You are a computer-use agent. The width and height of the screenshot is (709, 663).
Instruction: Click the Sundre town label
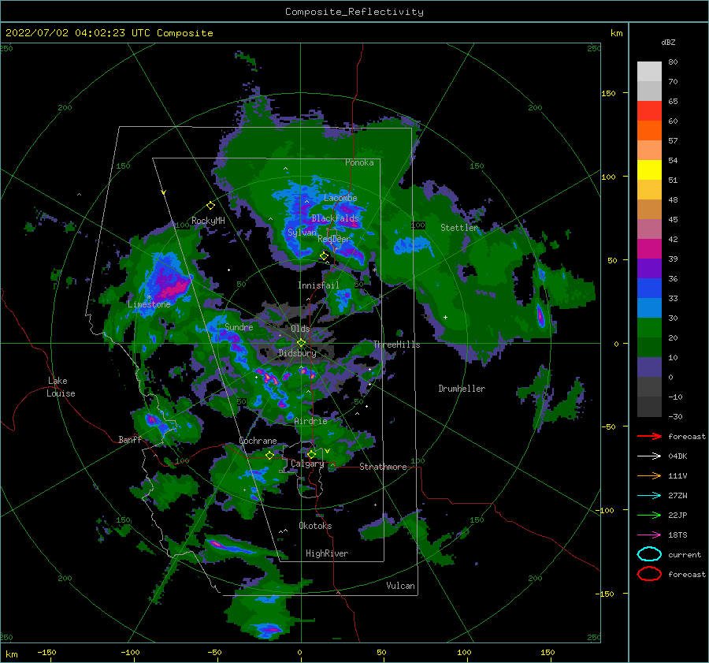[x=239, y=326]
